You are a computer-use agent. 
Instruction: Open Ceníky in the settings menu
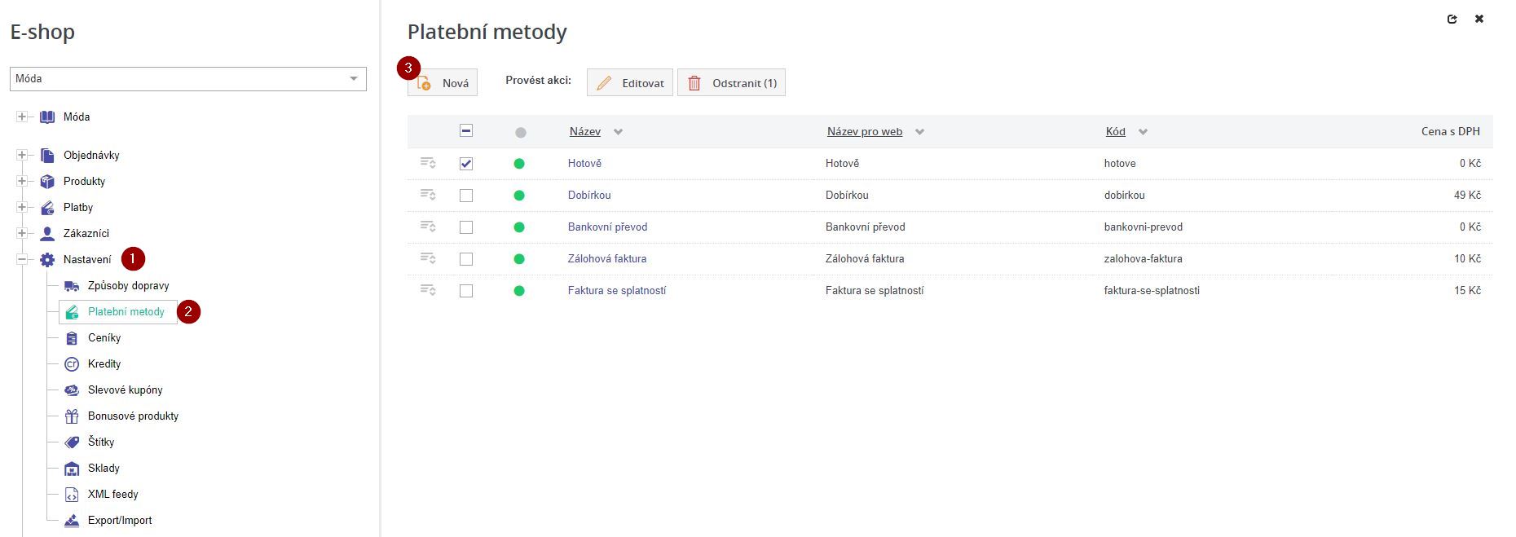[104, 338]
